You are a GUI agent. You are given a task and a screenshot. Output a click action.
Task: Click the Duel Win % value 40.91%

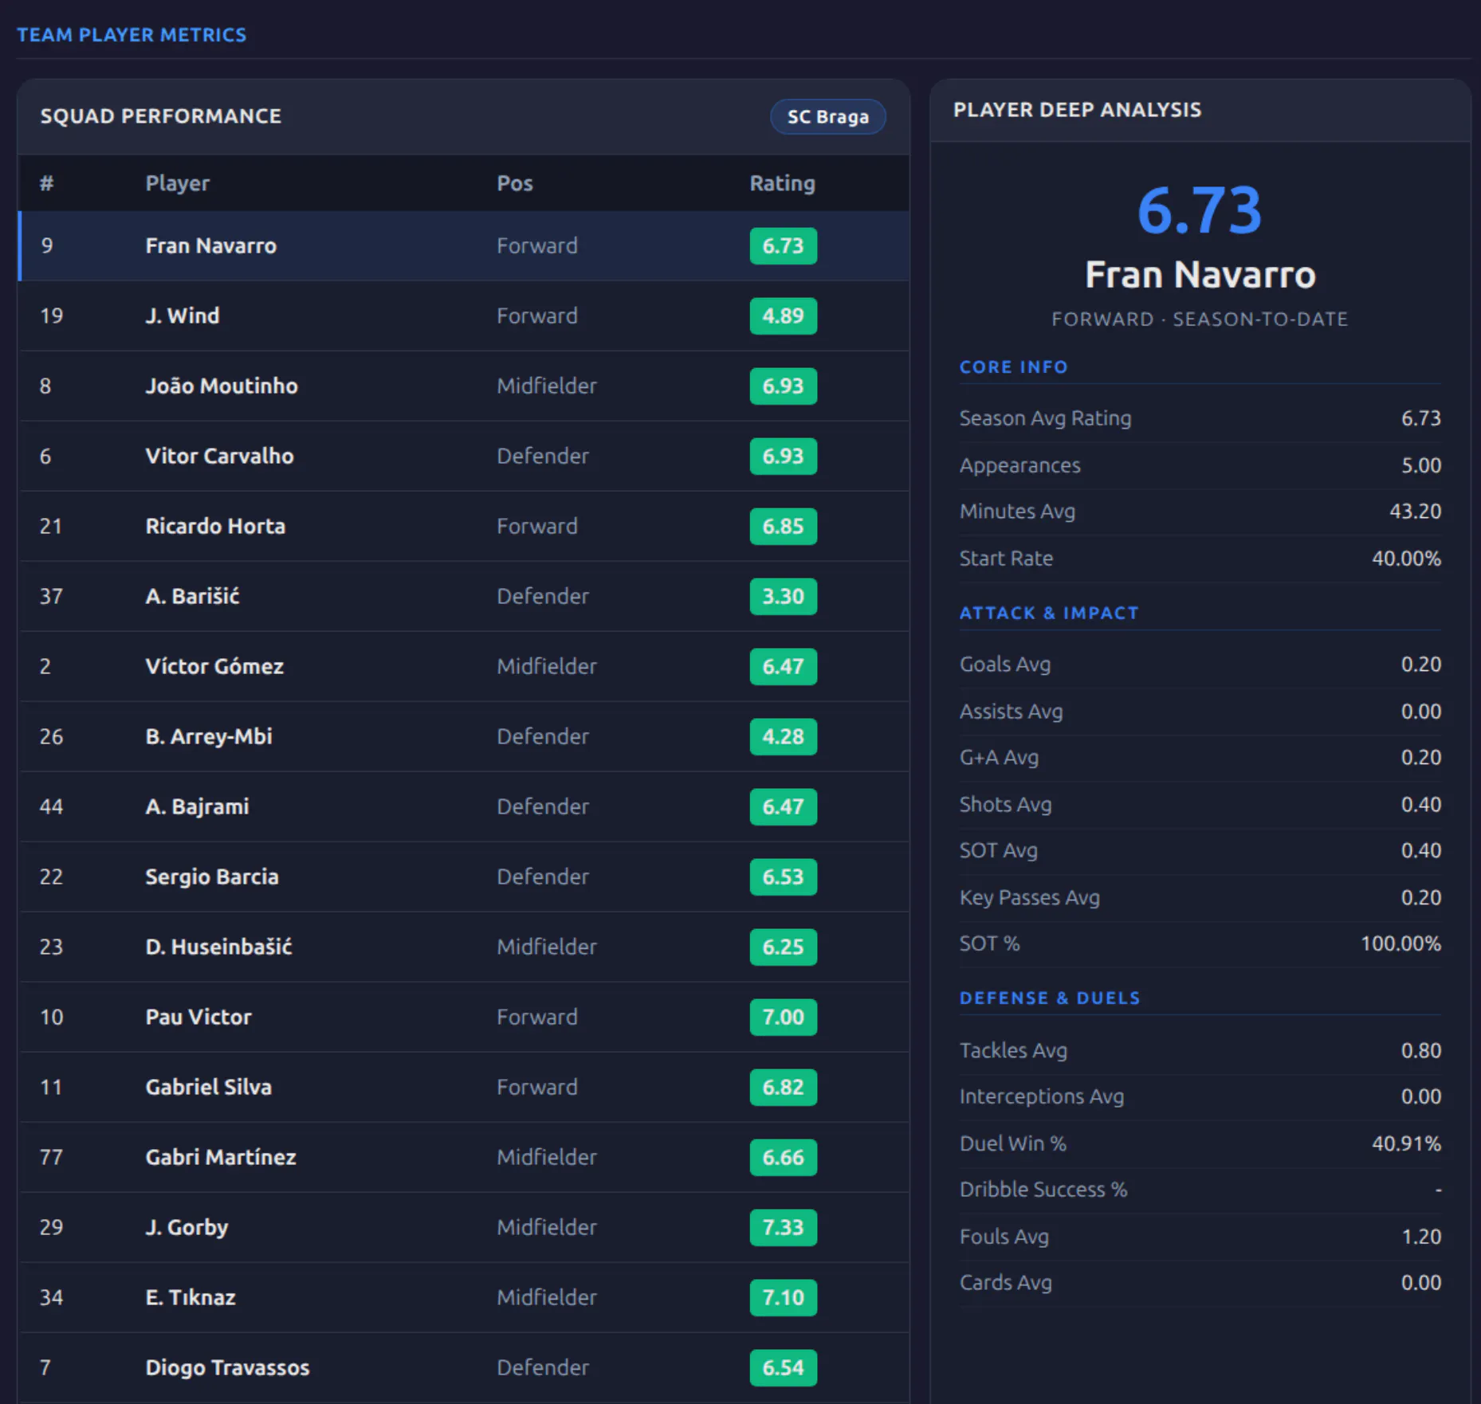click(x=1406, y=1144)
